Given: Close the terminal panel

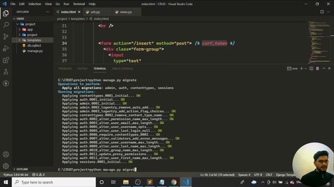Looking at the screenshot, I should pyautogui.click(x=329, y=69).
